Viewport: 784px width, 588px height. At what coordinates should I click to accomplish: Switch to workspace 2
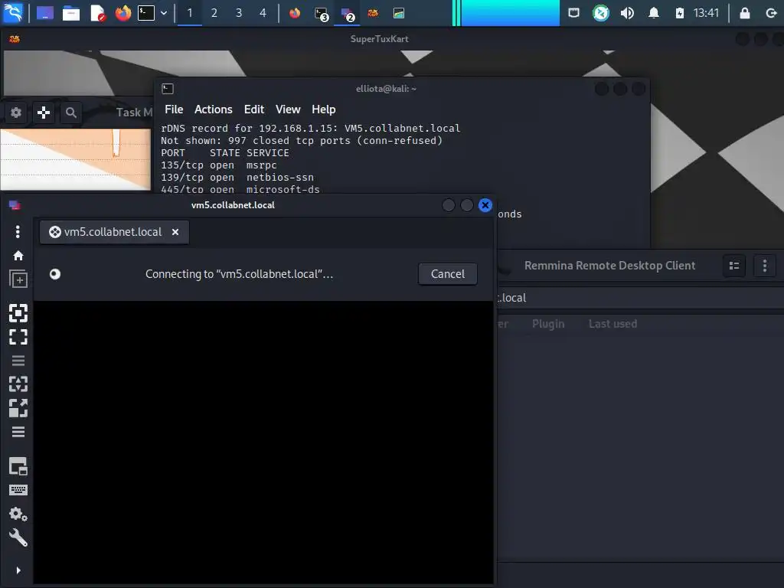pyautogui.click(x=214, y=13)
